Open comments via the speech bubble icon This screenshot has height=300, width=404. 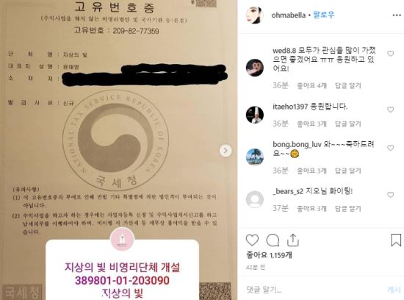[x=273, y=240]
